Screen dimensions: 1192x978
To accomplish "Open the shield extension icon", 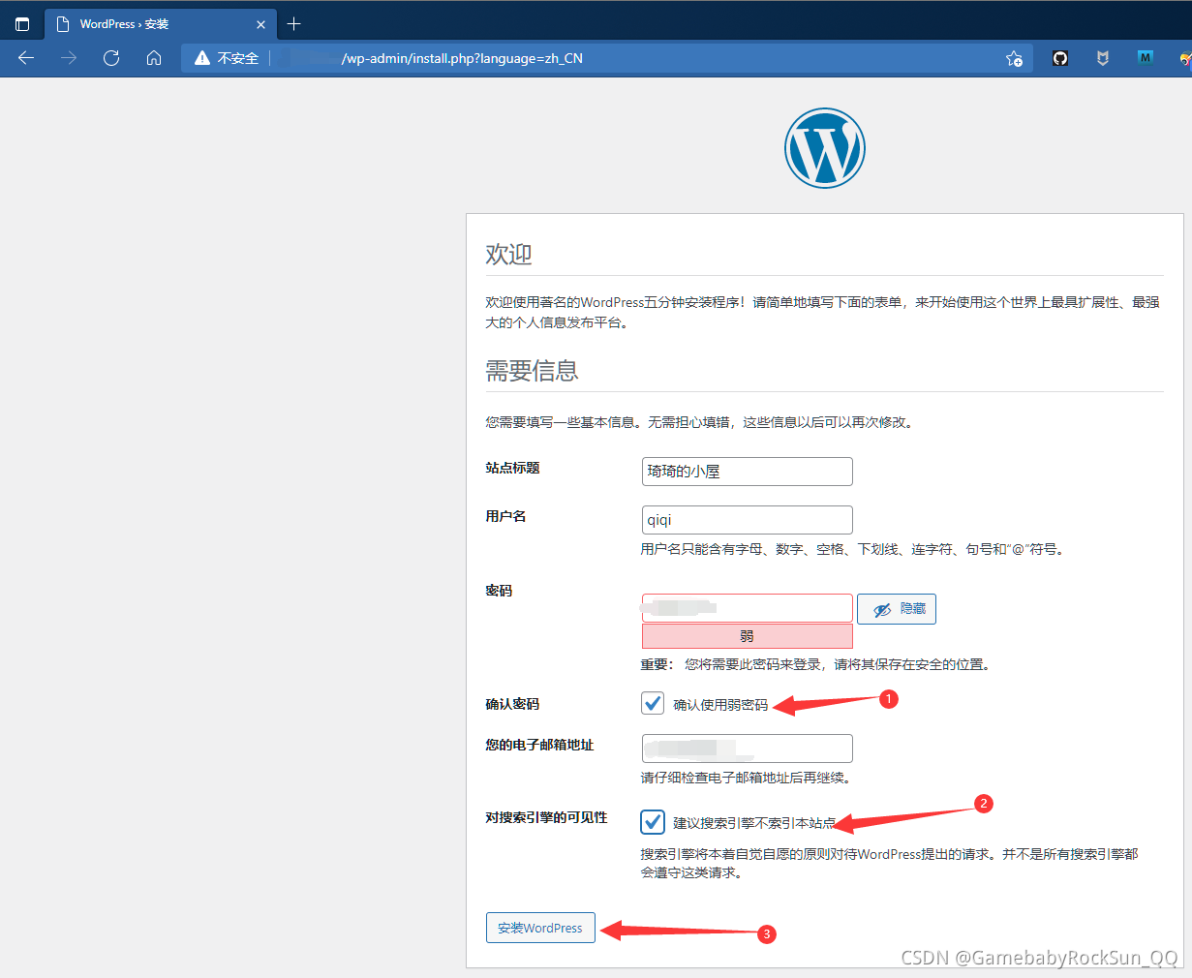I will (1102, 58).
